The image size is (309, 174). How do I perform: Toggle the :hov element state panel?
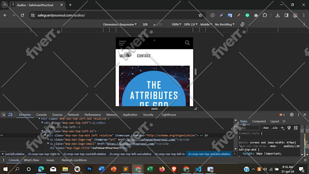click(x=265, y=128)
